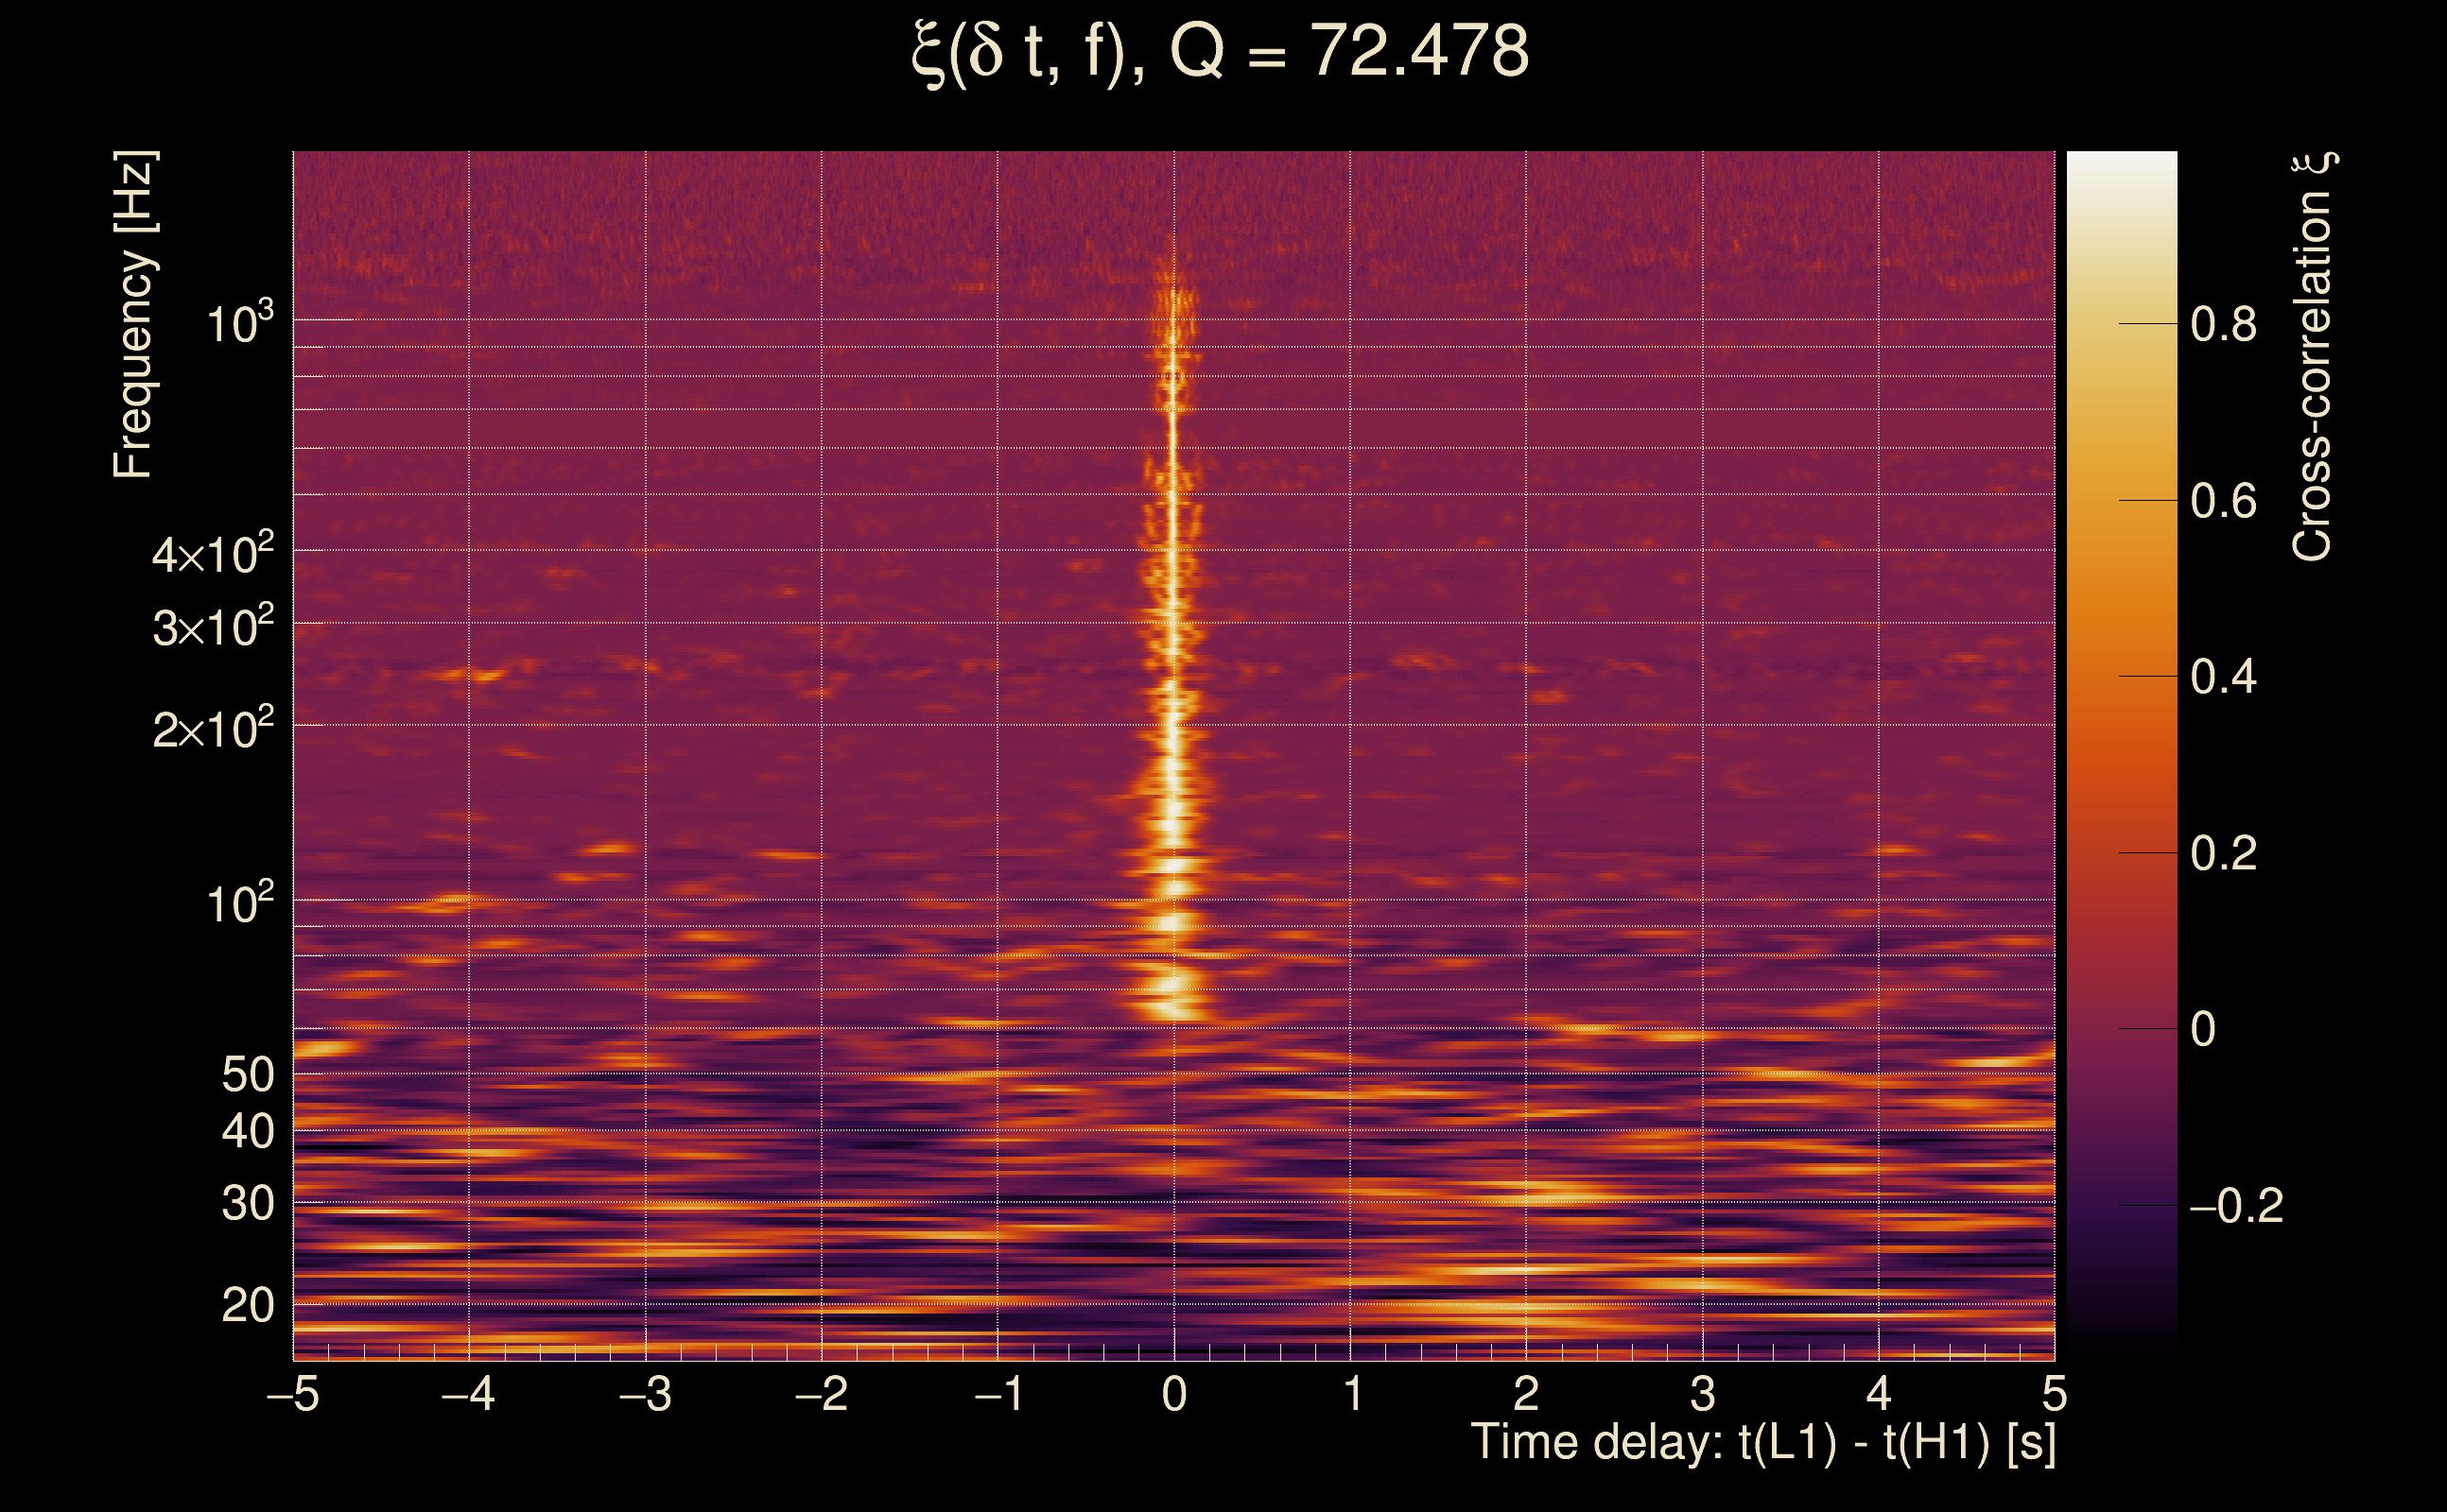Click the 0 tick label on time axis
2447x1512 pixels.
pyautogui.click(x=1174, y=1394)
